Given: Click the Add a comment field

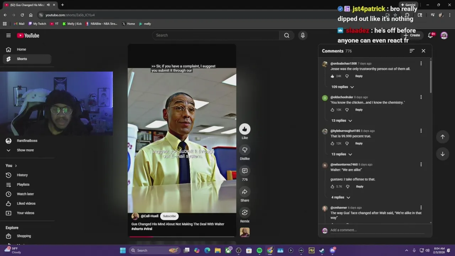Looking at the screenshot, I should [x=377, y=230].
